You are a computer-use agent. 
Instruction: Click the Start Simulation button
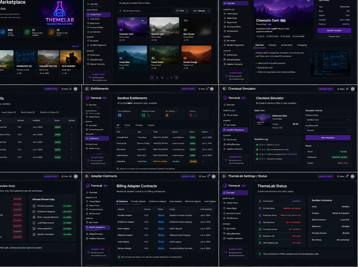pyautogui.click(x=328, y=138)
